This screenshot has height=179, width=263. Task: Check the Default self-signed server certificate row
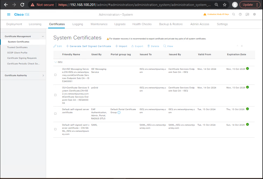tap(55, 114)
